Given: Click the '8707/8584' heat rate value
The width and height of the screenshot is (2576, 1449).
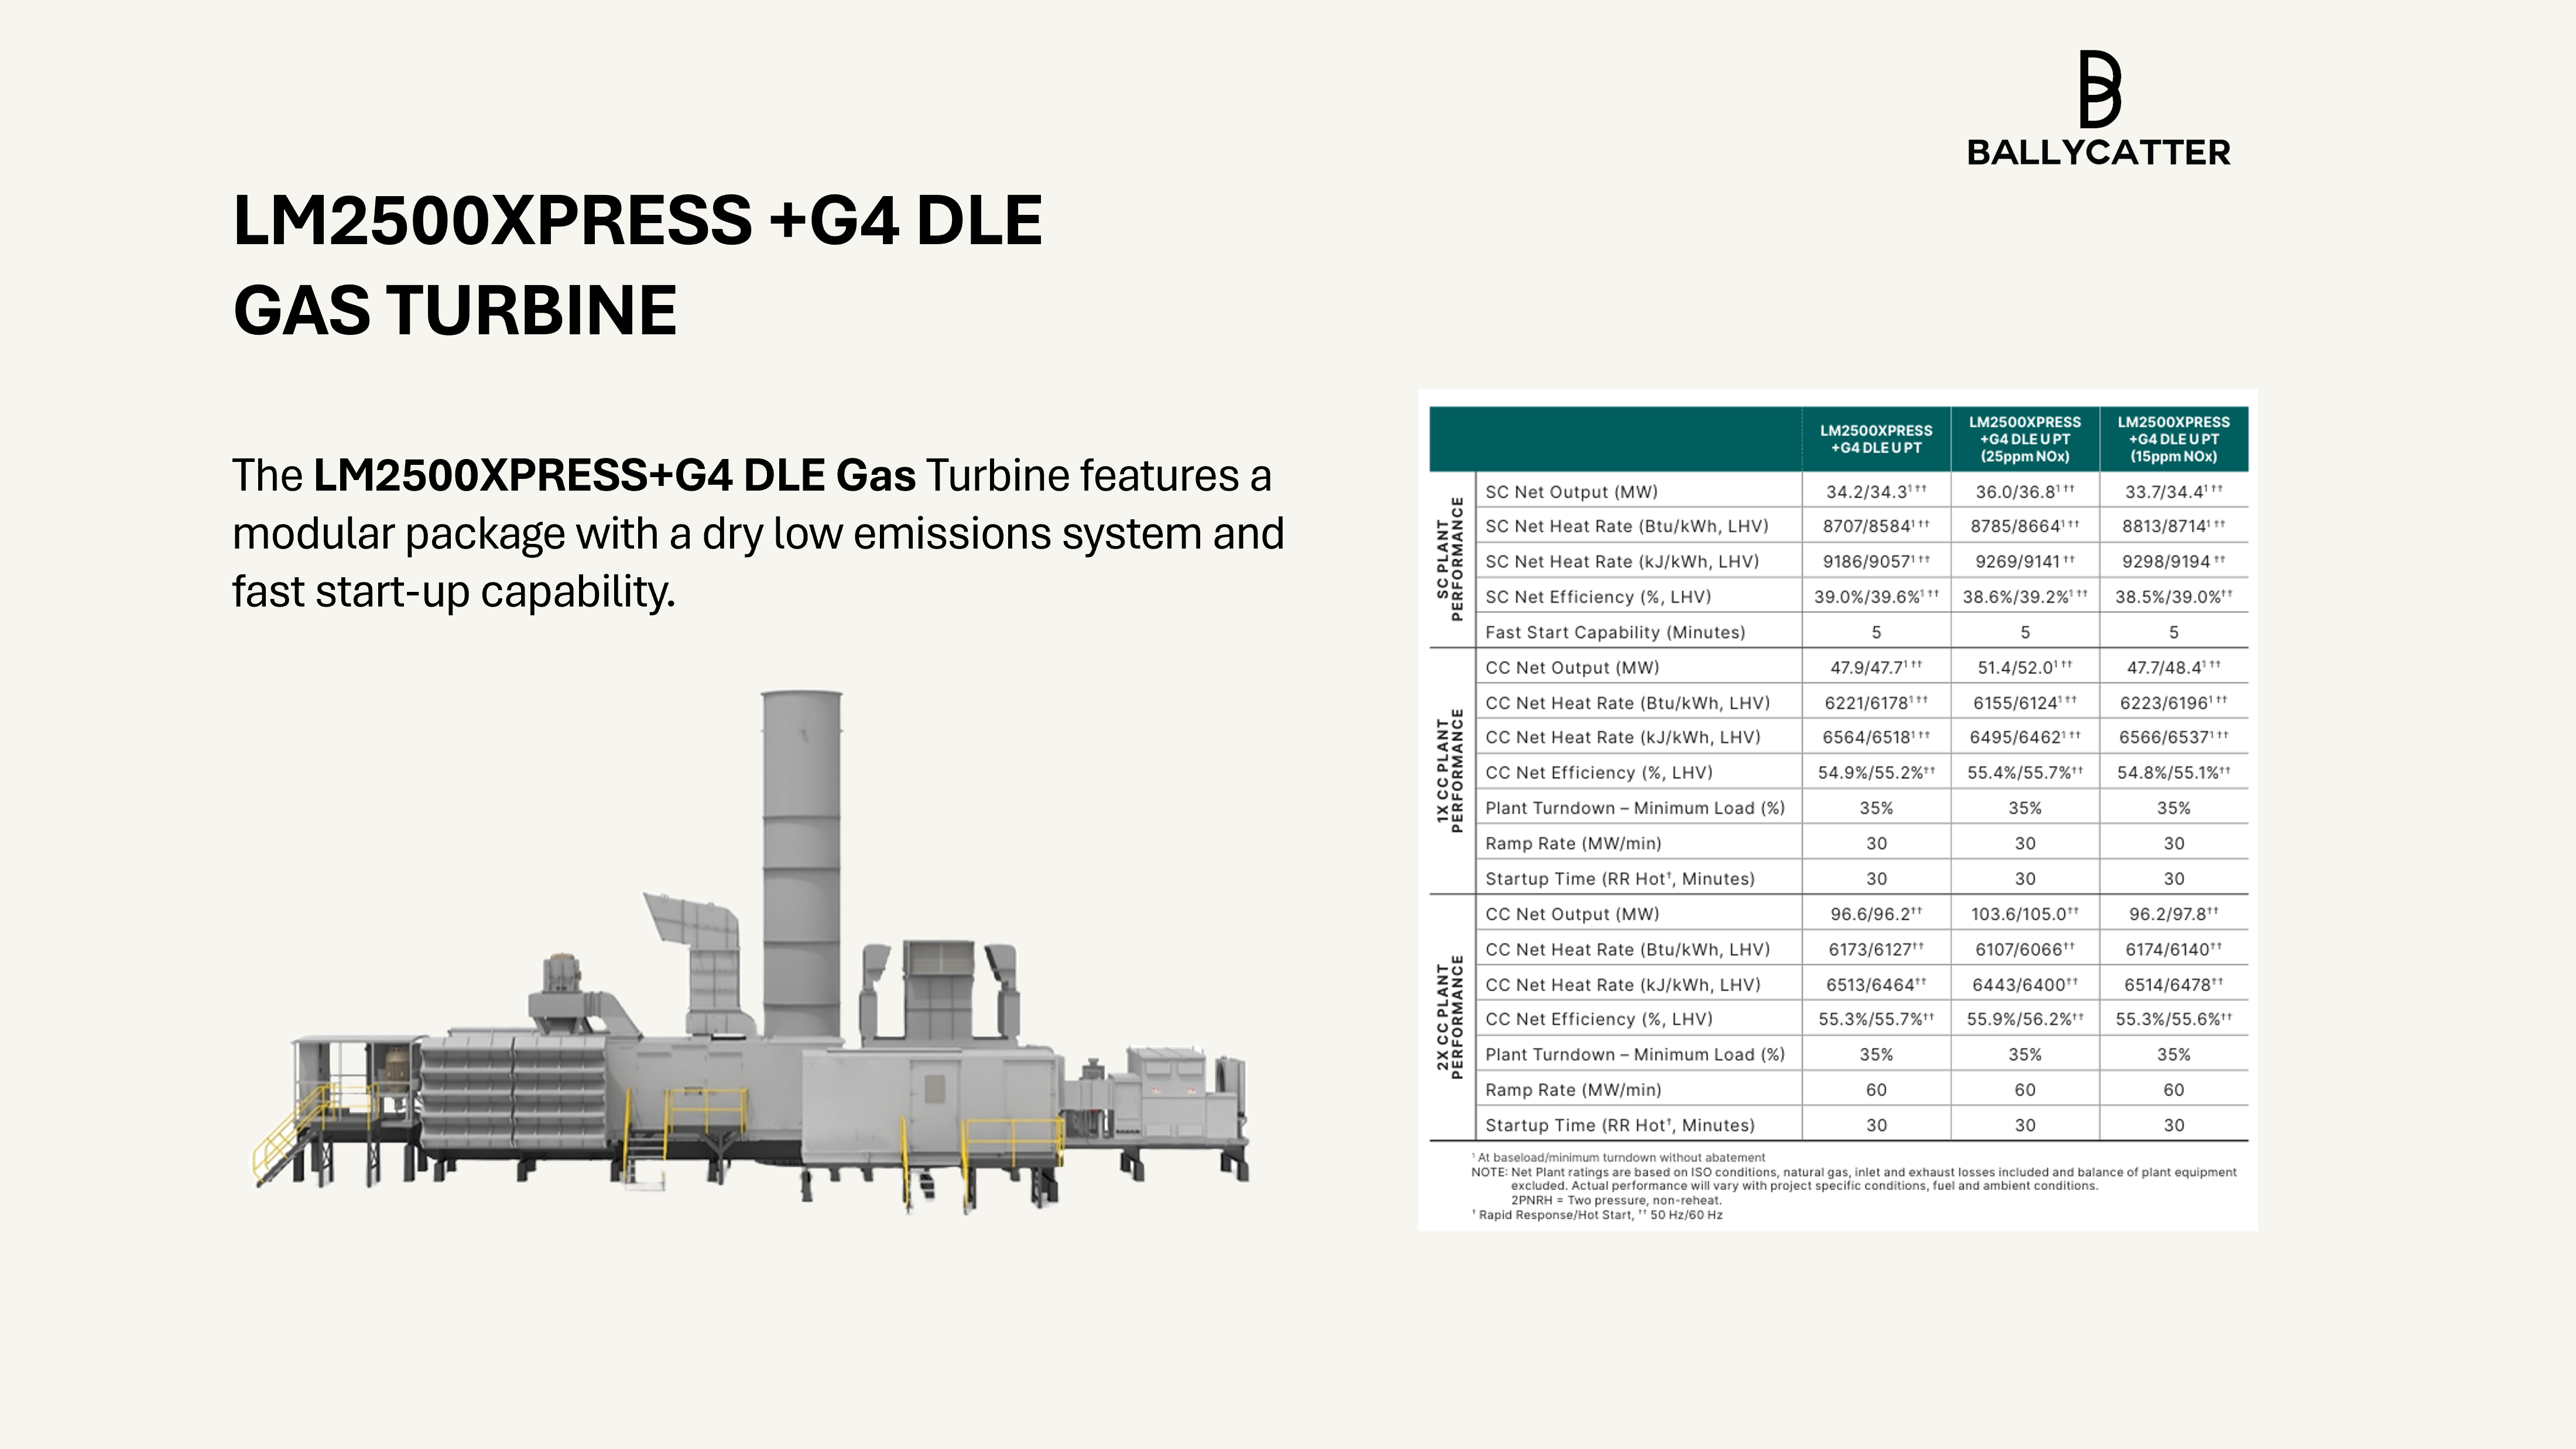Looking at the screenshot, I should 1876,526.
